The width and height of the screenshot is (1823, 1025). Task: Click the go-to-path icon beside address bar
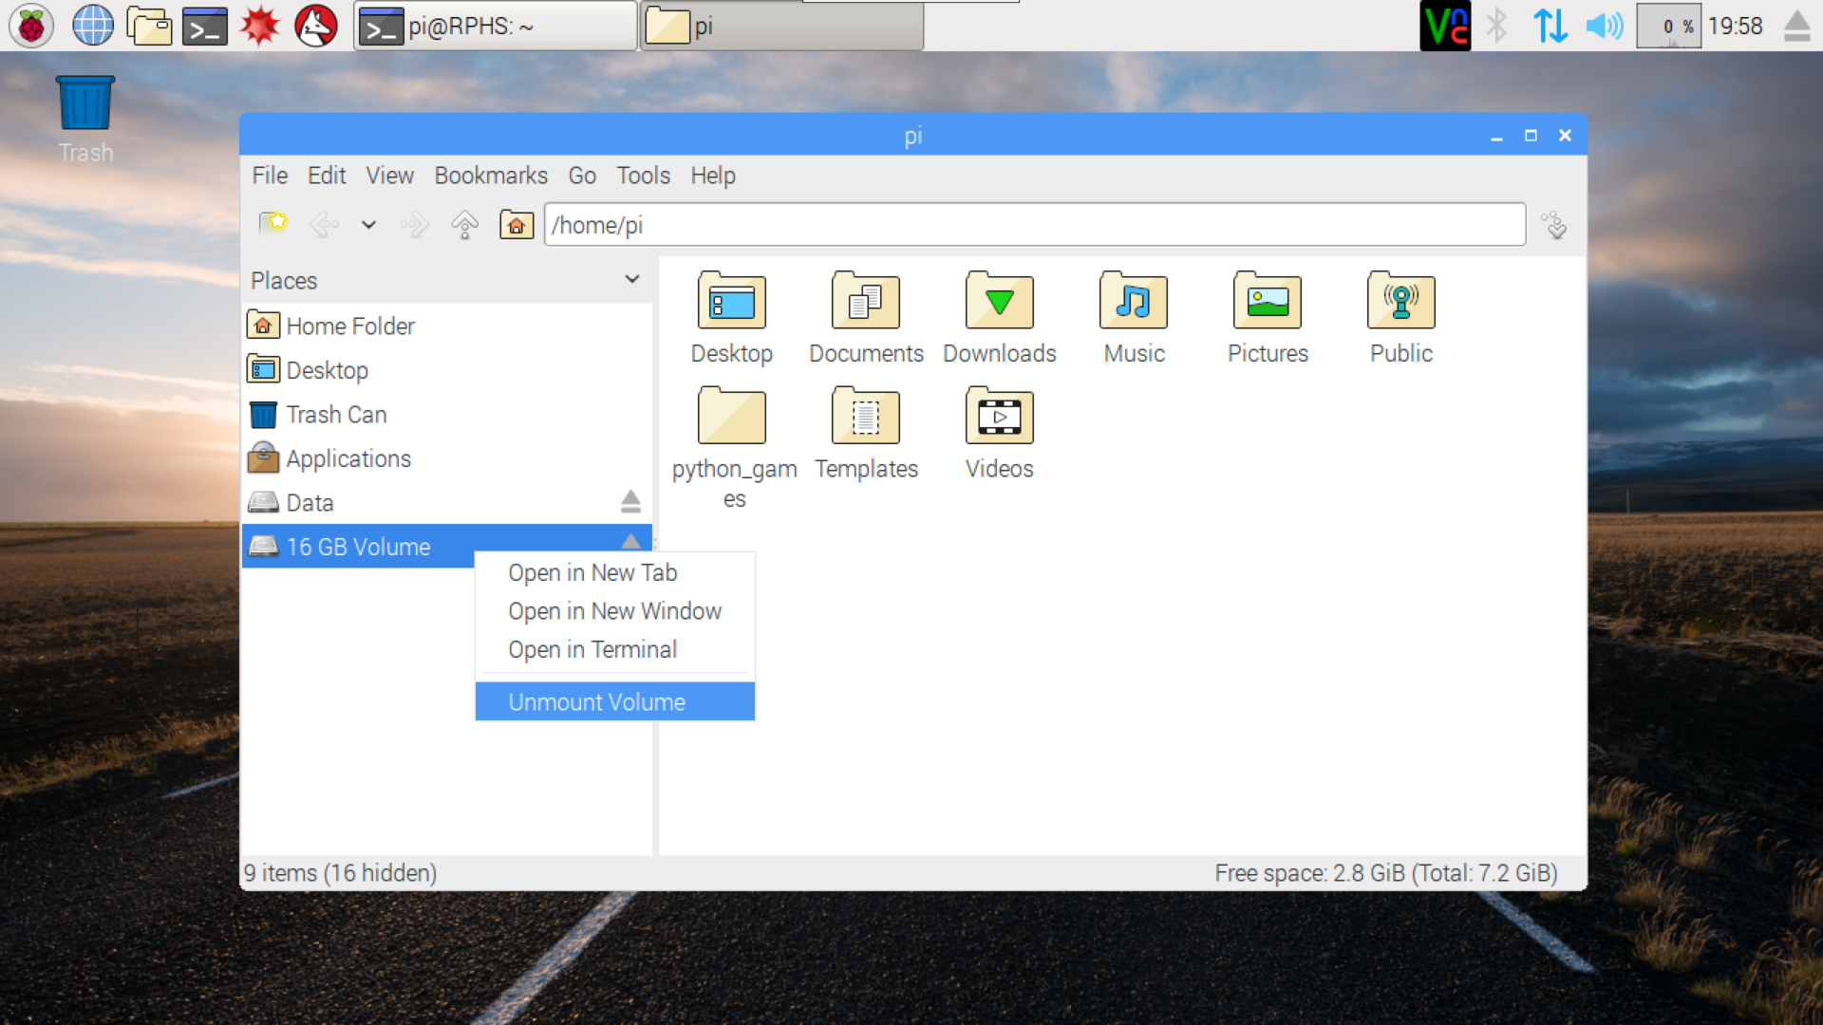click(1554, 225)
